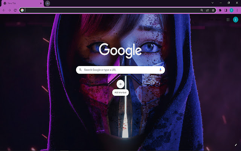The image size is (241, 151).
Task: Reload the current page
Action: click(x=15, y=10)
